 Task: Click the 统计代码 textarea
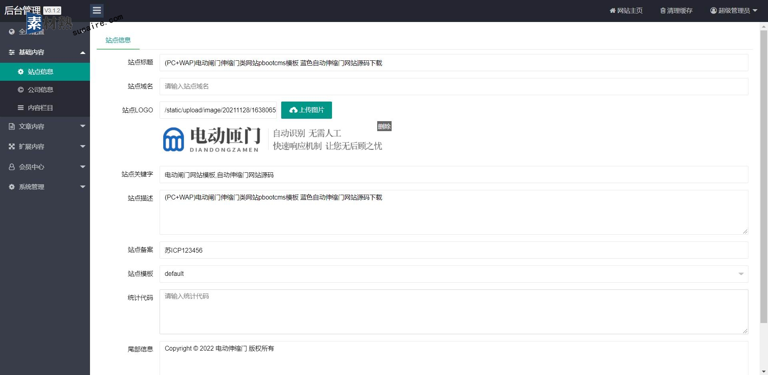point(454,312)
